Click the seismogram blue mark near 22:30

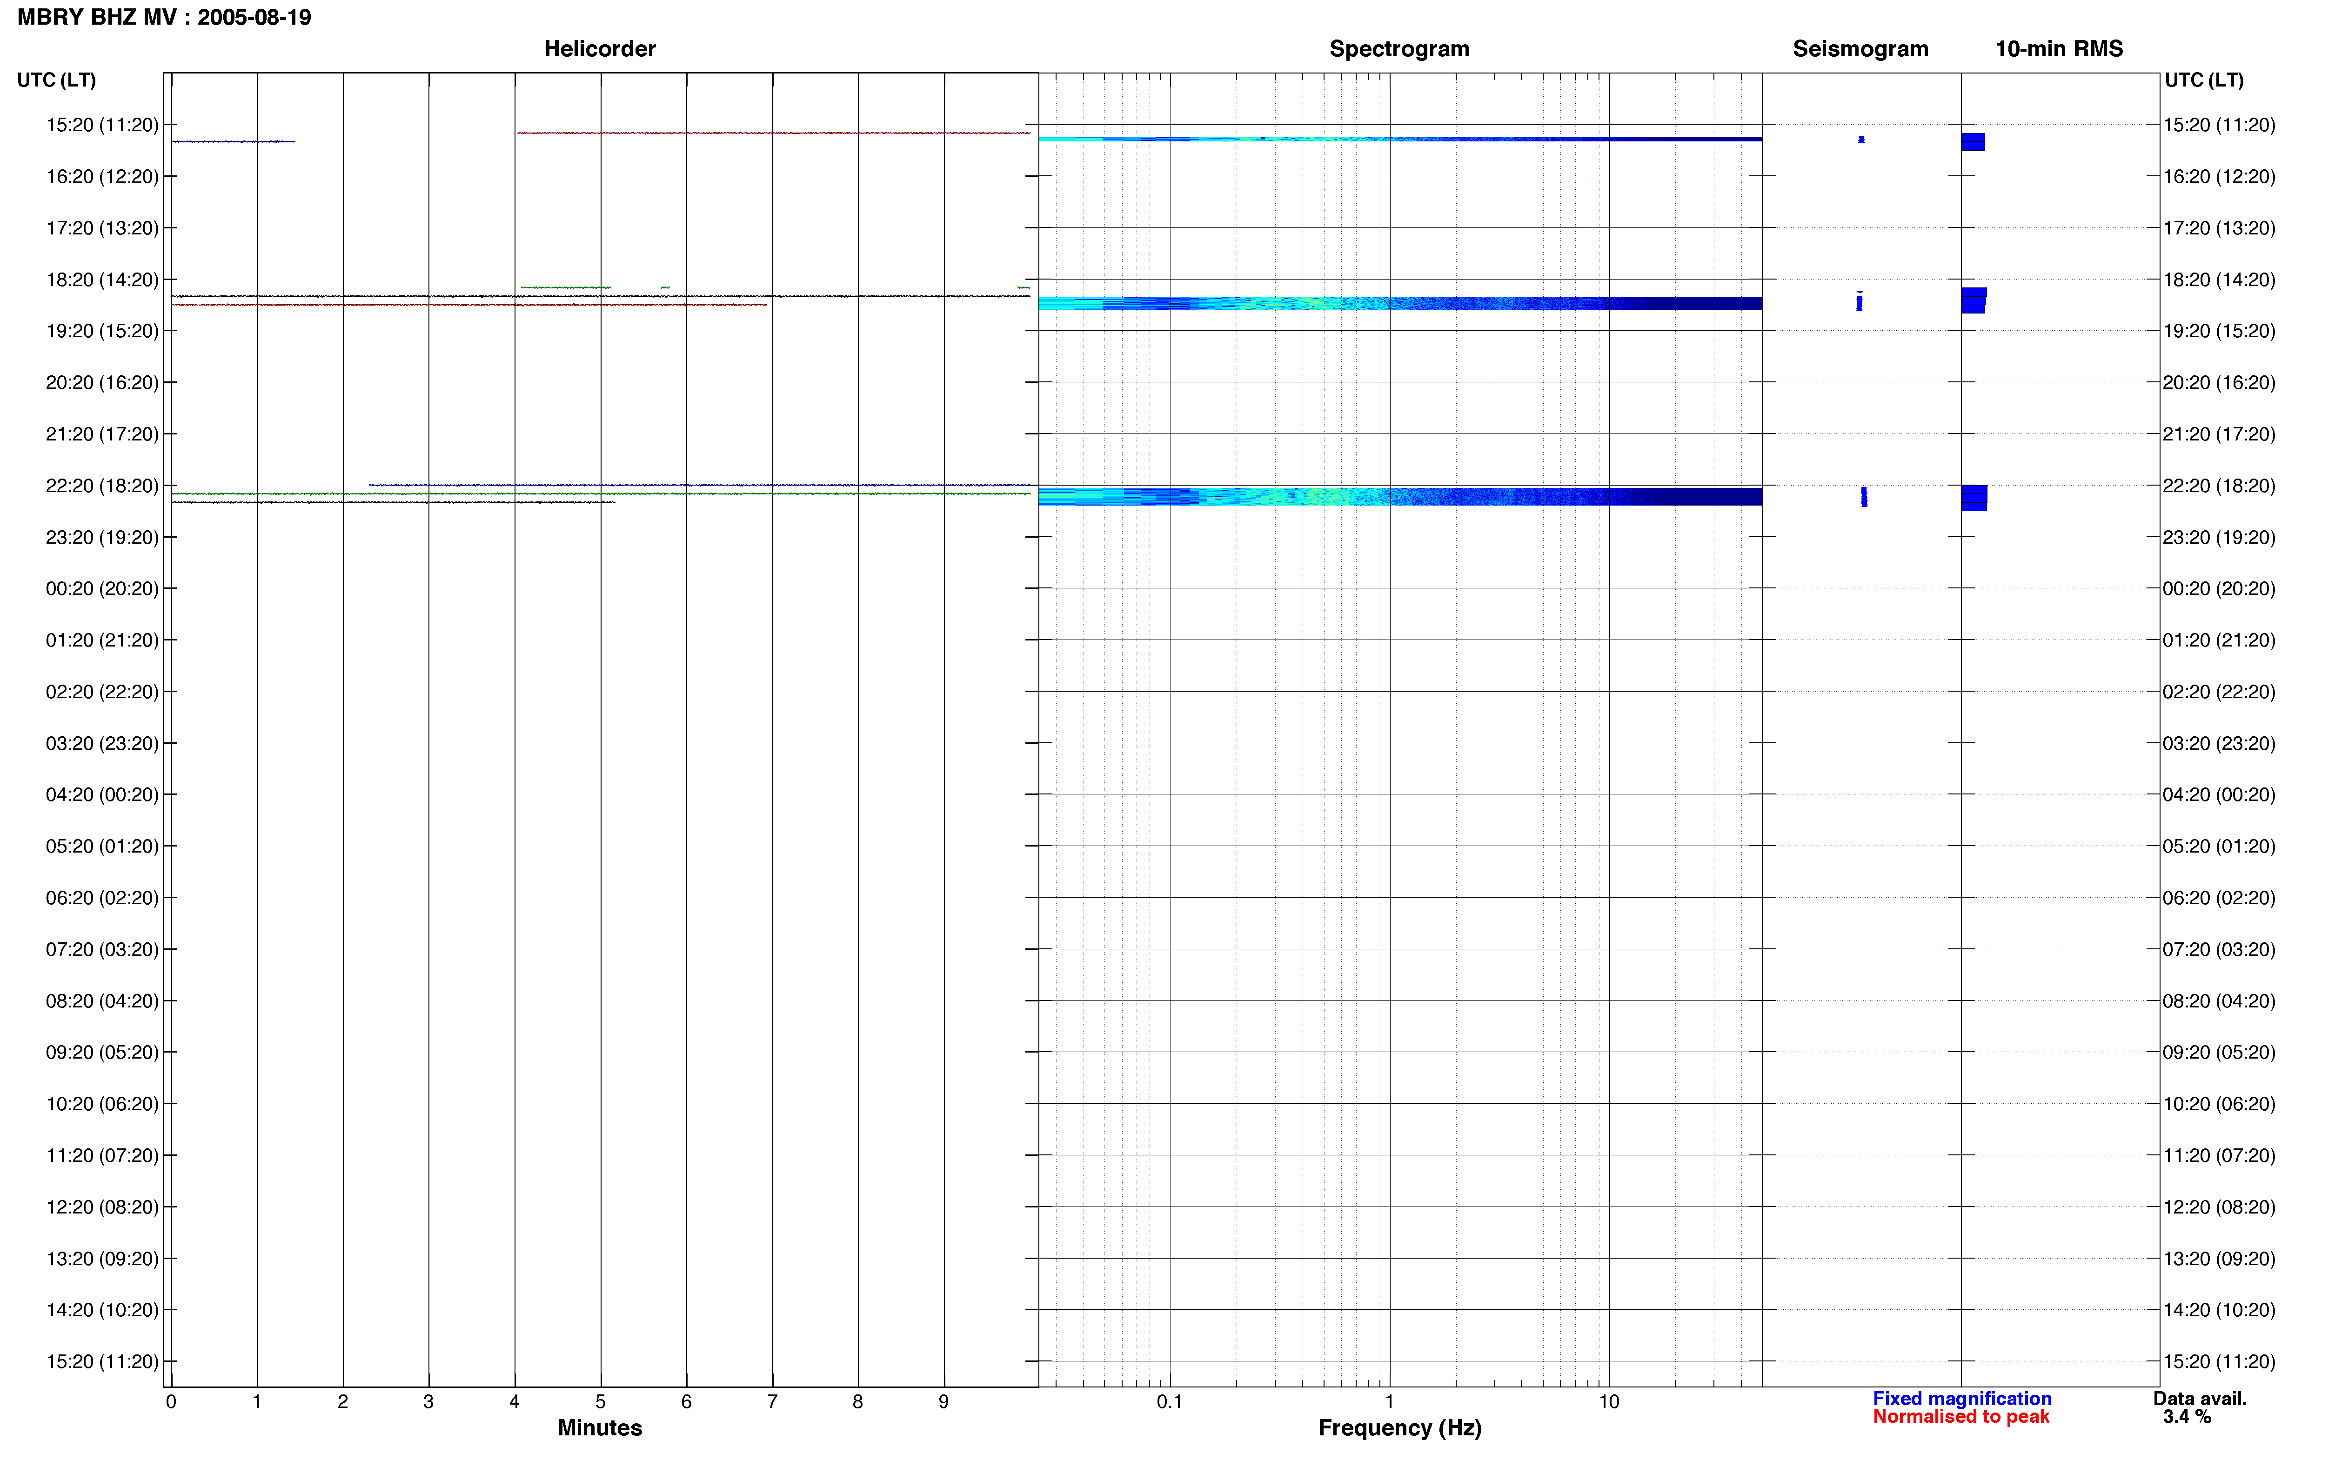[1864, 496]
